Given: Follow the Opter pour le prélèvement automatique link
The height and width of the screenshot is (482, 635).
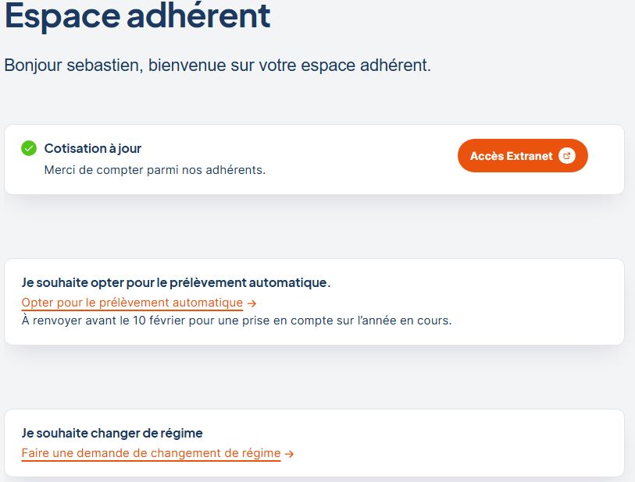Looking at the screenshot, I should click(132, 303).
